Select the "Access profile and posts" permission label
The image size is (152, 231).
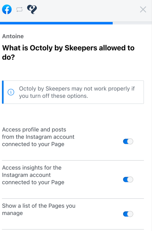click(x=38, y=137)
